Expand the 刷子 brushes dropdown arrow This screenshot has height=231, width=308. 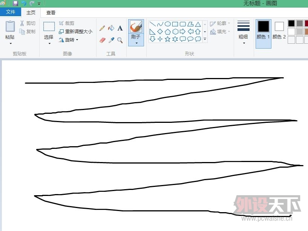136,43
